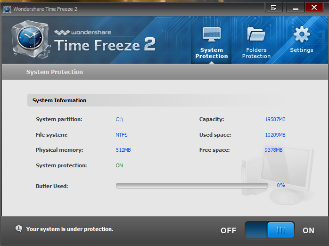This screenshot has width=329, height=246.
Task: Open the Settings tab
Action: pyautogui.click(x=302, y=41)
